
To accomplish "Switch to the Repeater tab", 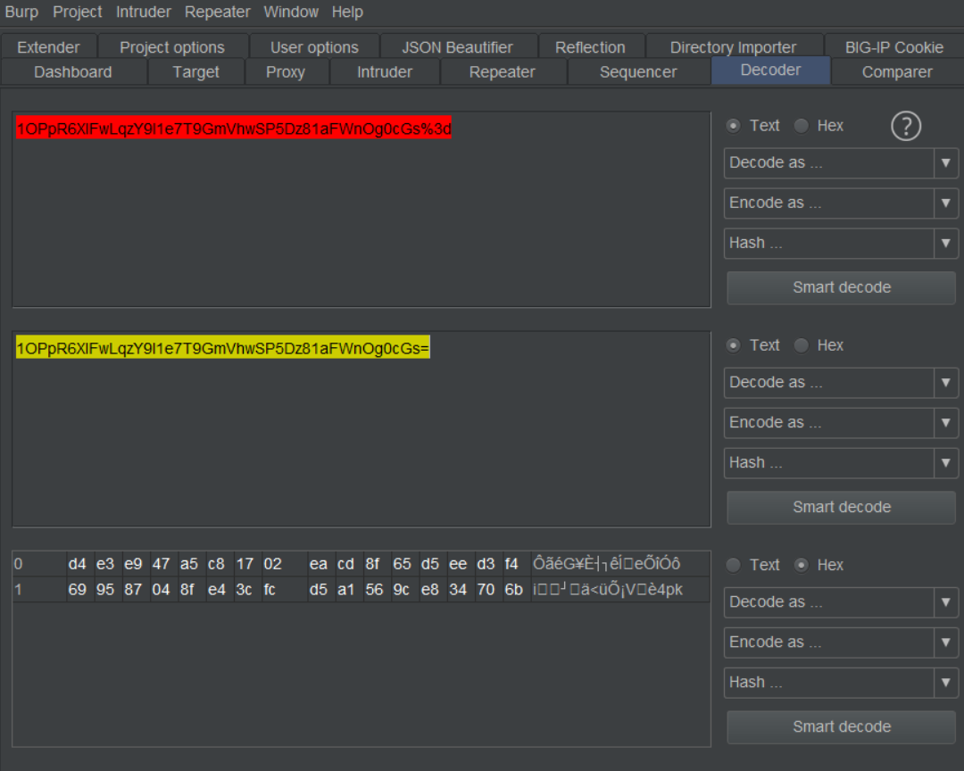I will click(x=502, y=72).
